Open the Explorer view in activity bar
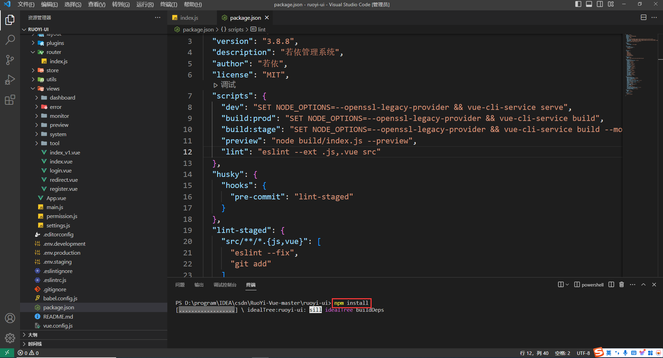Image resolution: width=663 pixels, height=358 pixels. coord(10,20)
